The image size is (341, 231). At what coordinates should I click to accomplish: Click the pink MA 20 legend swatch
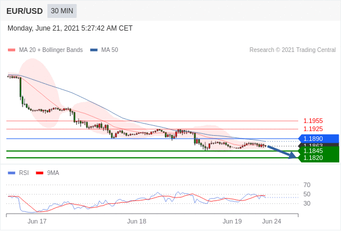pyautogui.click(x=12, y=50)
